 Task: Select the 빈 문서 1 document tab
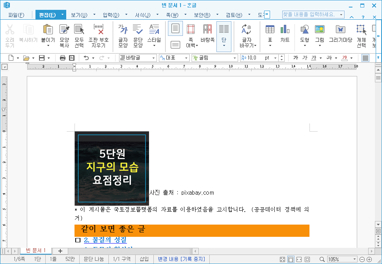pyautogui.click(x=36, y=251)
